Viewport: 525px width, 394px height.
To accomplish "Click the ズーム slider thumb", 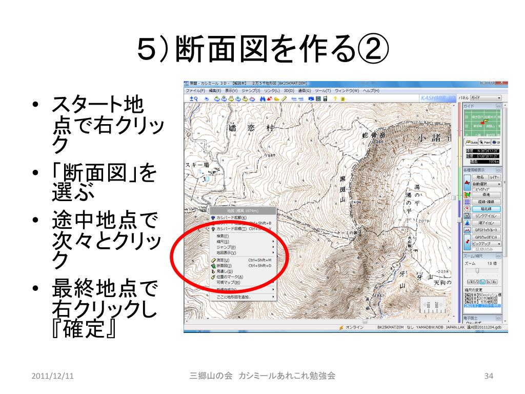I will click(x=477, y=271).
